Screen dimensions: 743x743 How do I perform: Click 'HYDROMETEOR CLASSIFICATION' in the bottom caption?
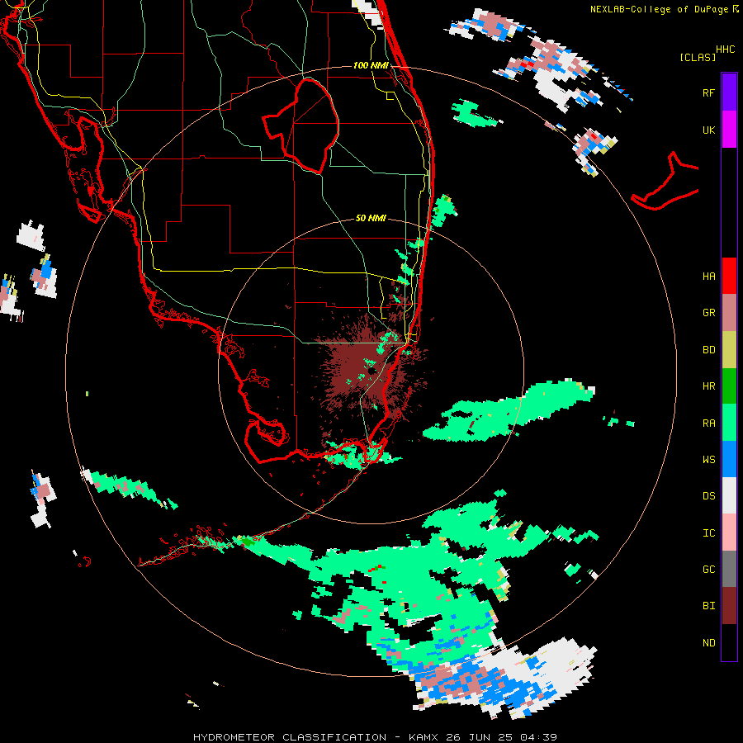coord(290,737)
